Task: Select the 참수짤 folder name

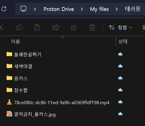Action: point(21,90)
